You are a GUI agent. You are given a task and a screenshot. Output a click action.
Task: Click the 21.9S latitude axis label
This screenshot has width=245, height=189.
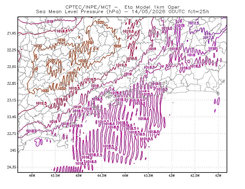click(12, 33)
